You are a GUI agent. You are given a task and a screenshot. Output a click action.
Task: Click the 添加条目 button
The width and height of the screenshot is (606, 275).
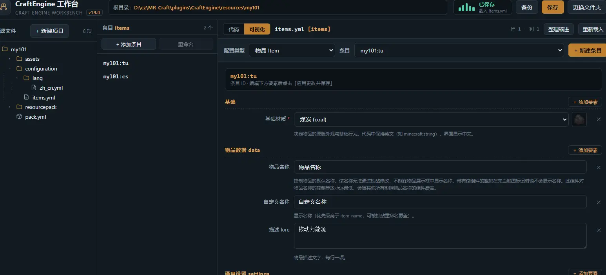click(x=129, y=44)
